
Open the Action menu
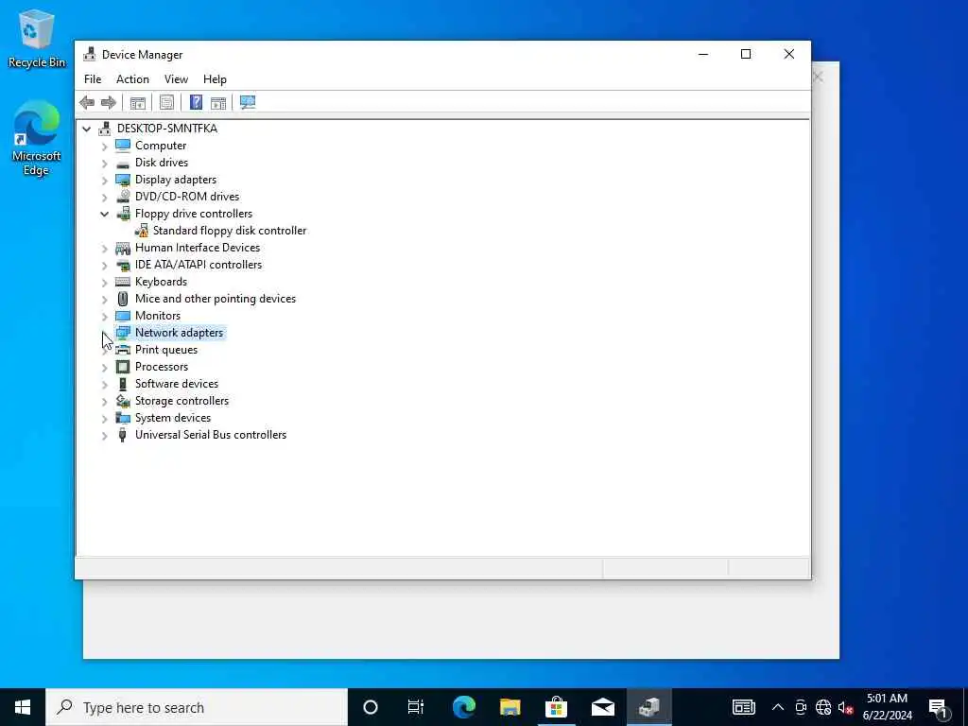coord(132,79)
